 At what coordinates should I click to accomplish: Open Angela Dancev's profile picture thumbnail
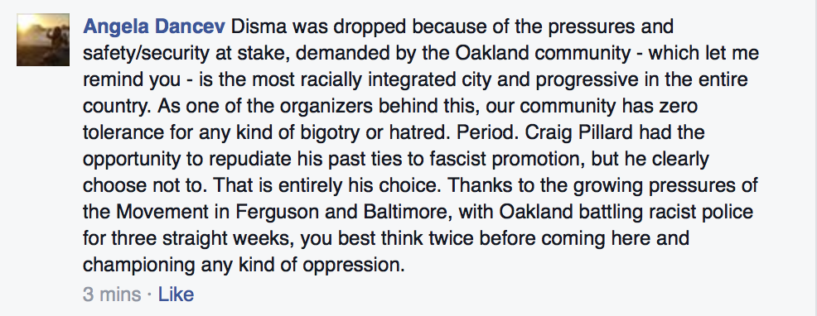tap(43, 40)
